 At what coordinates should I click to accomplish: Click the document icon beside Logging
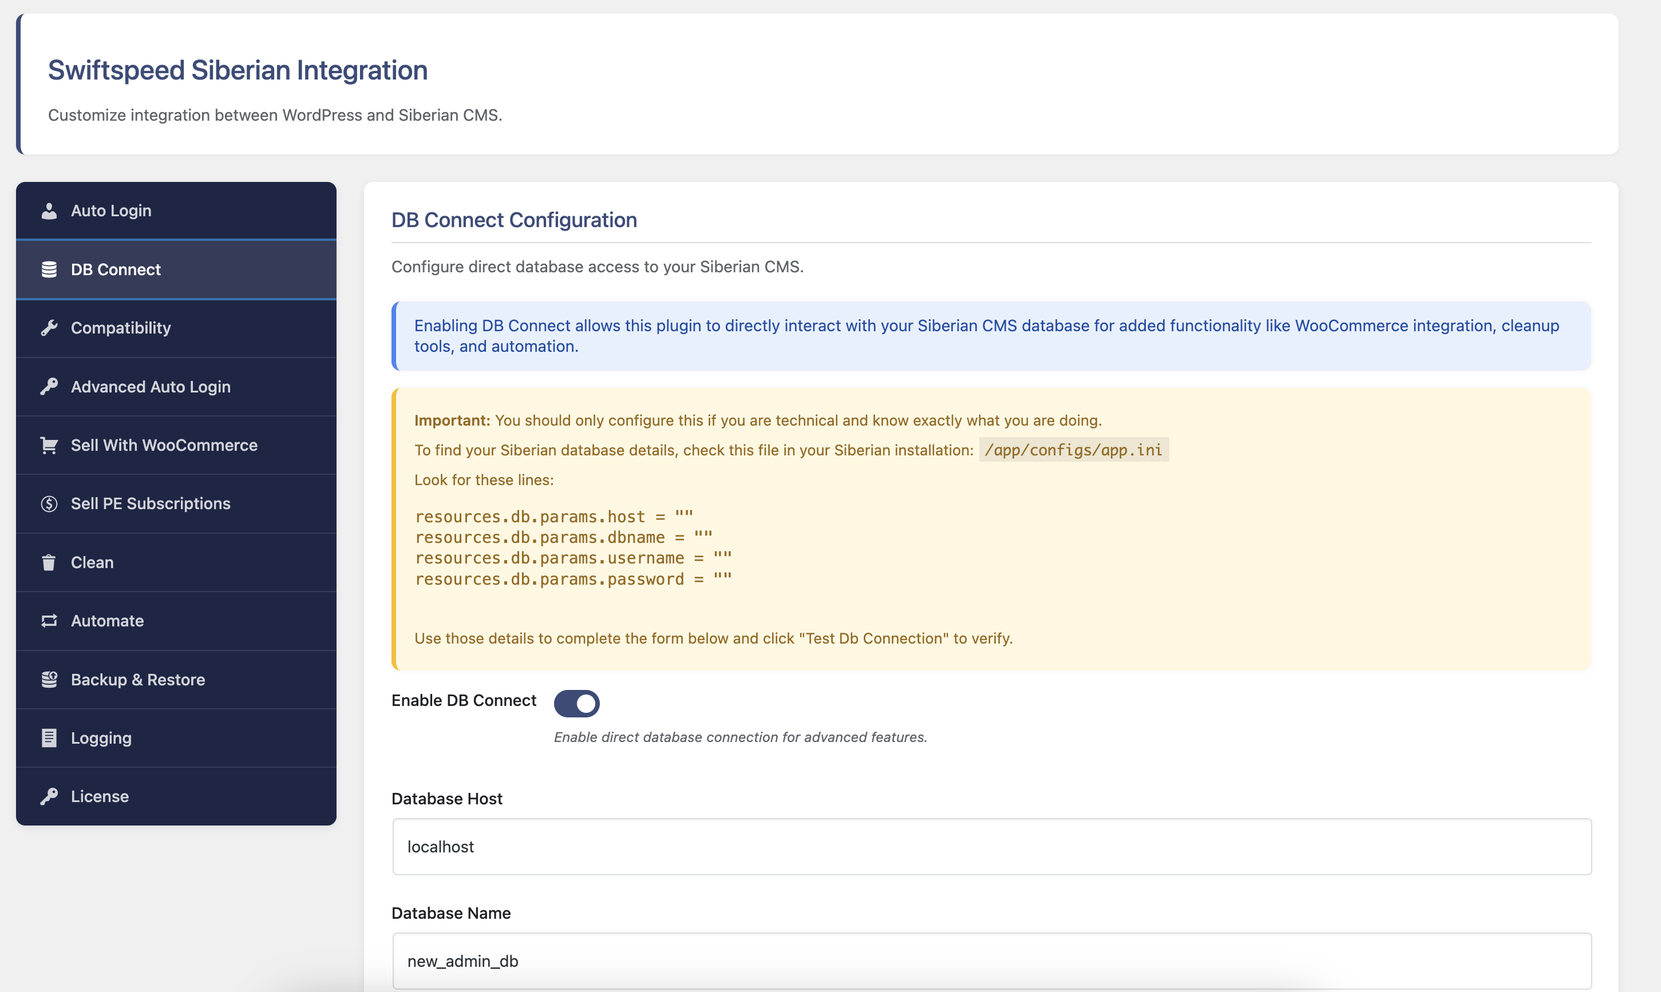(x=49, y=737)
